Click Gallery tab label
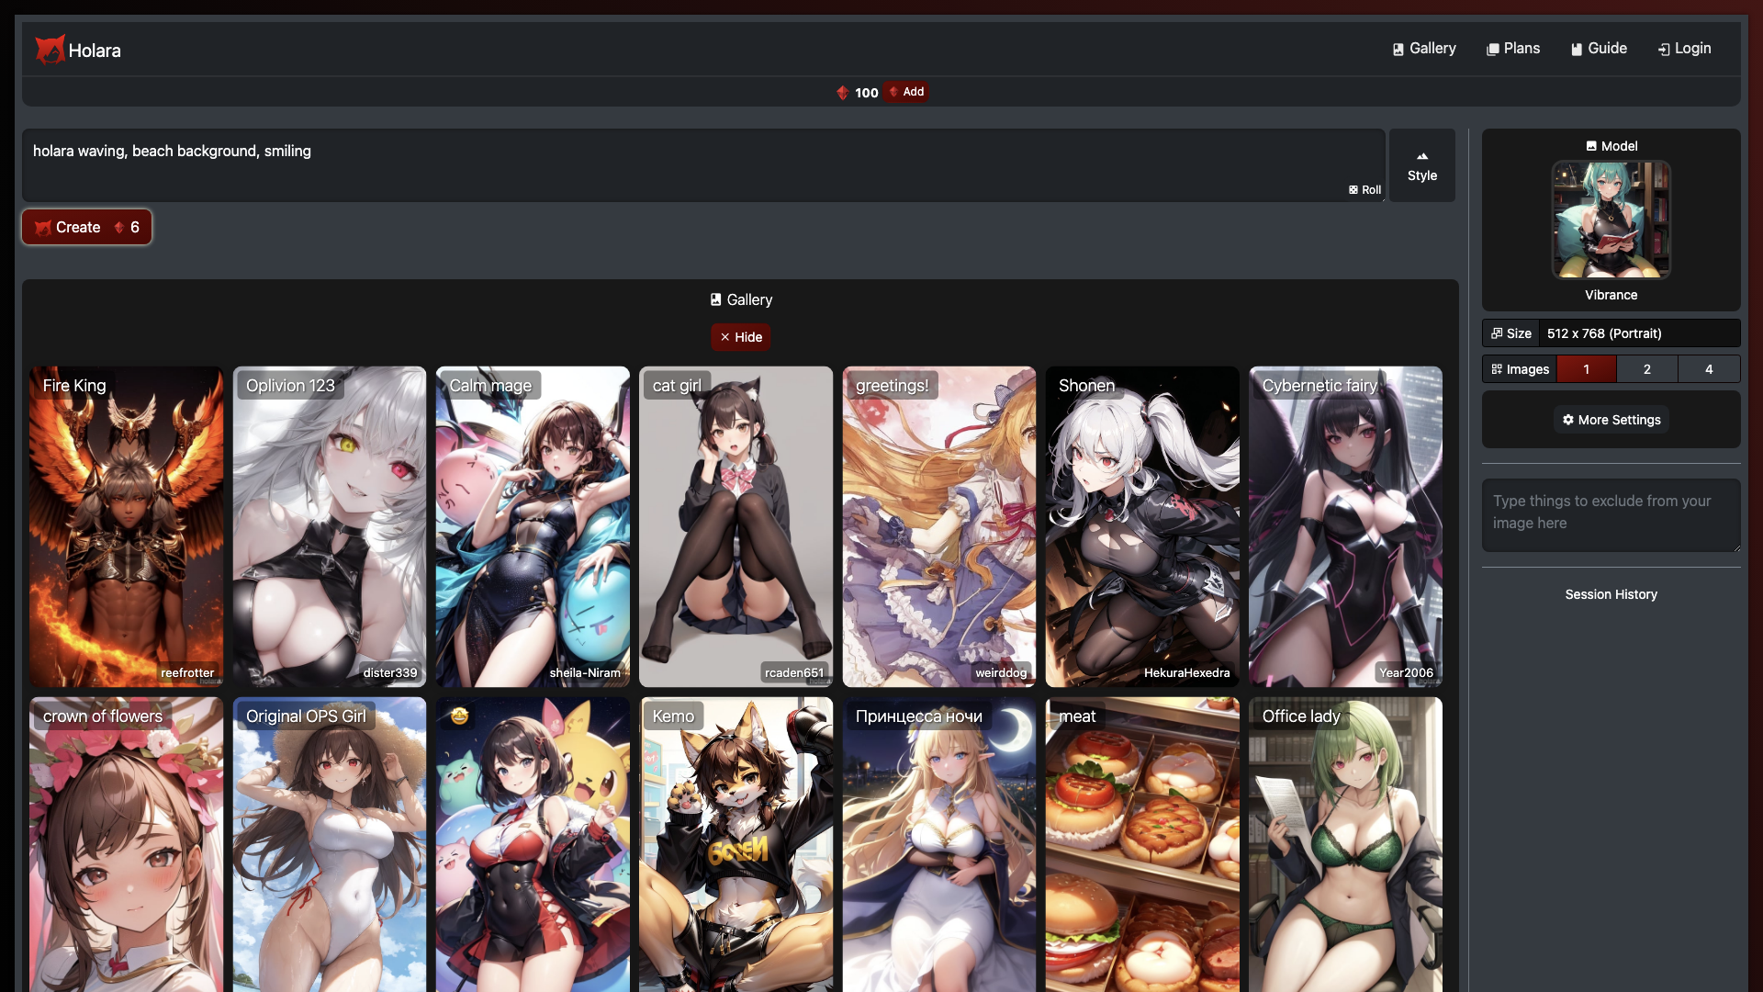 pos(1432,49)
